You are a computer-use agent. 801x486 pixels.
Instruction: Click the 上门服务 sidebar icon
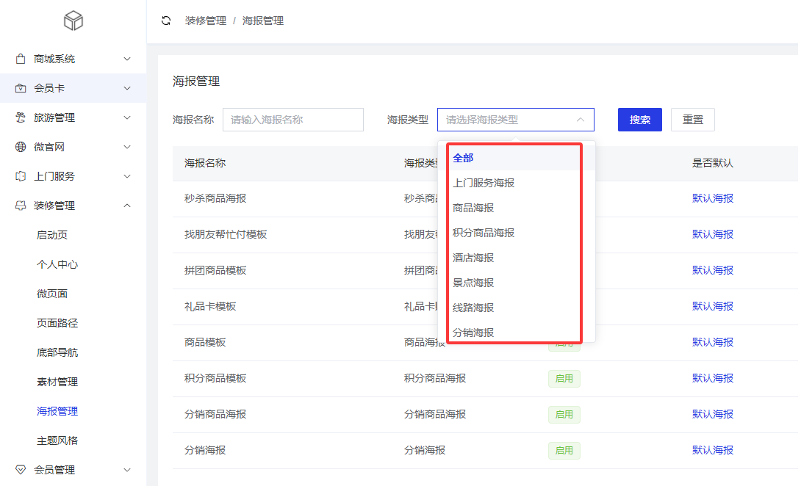click(x=21, y=176)
